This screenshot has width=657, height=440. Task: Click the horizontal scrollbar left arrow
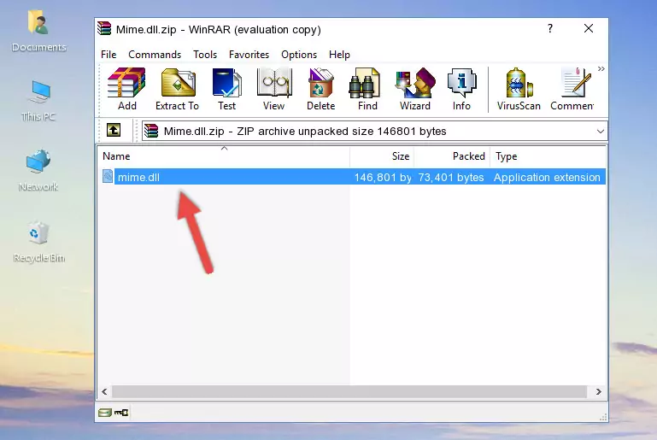tap(104, 392)
